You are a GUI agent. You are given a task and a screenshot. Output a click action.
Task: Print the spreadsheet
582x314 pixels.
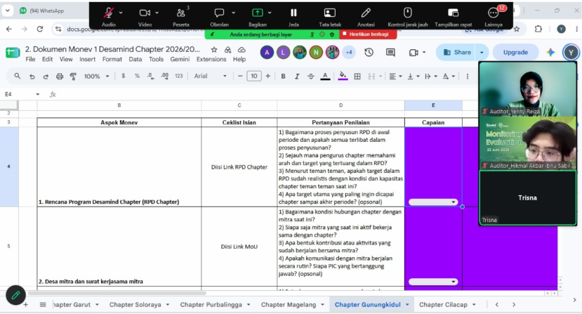pos(60,76)
